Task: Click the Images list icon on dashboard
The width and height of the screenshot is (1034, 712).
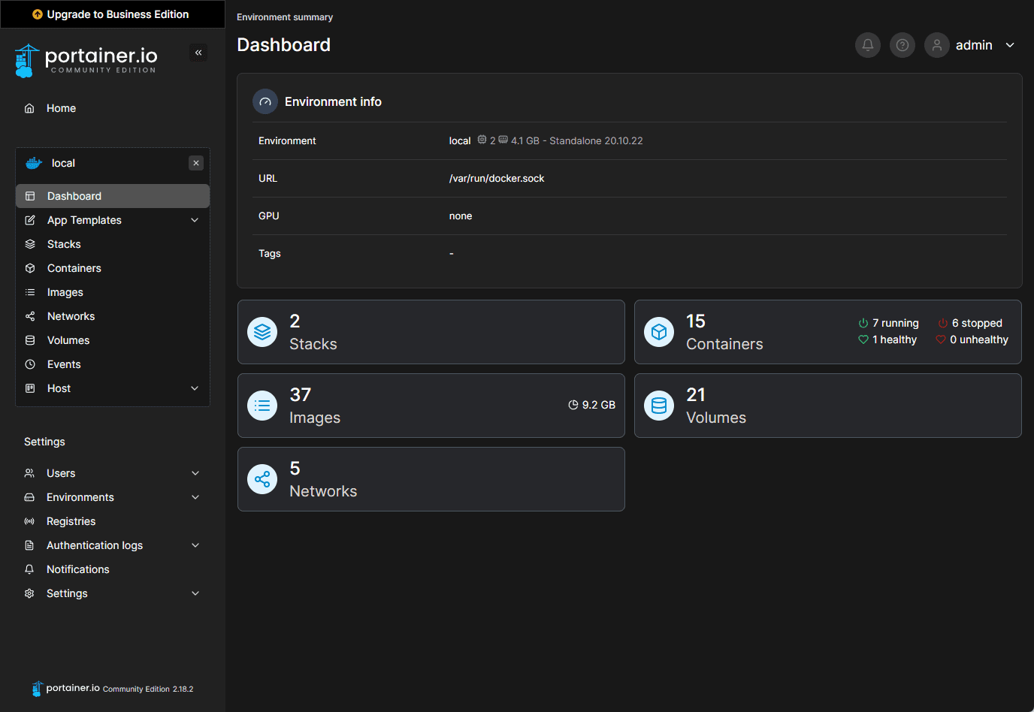Action: pyautogui.click(x=262, y=406)
